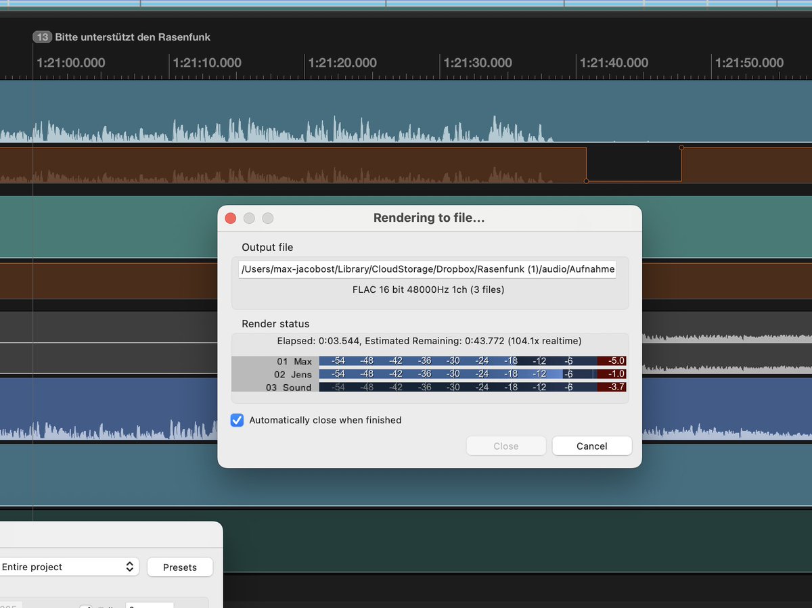812x608 pixels.
Task: Click the ruler at 1:21:40.000
Action: point(614,63)
